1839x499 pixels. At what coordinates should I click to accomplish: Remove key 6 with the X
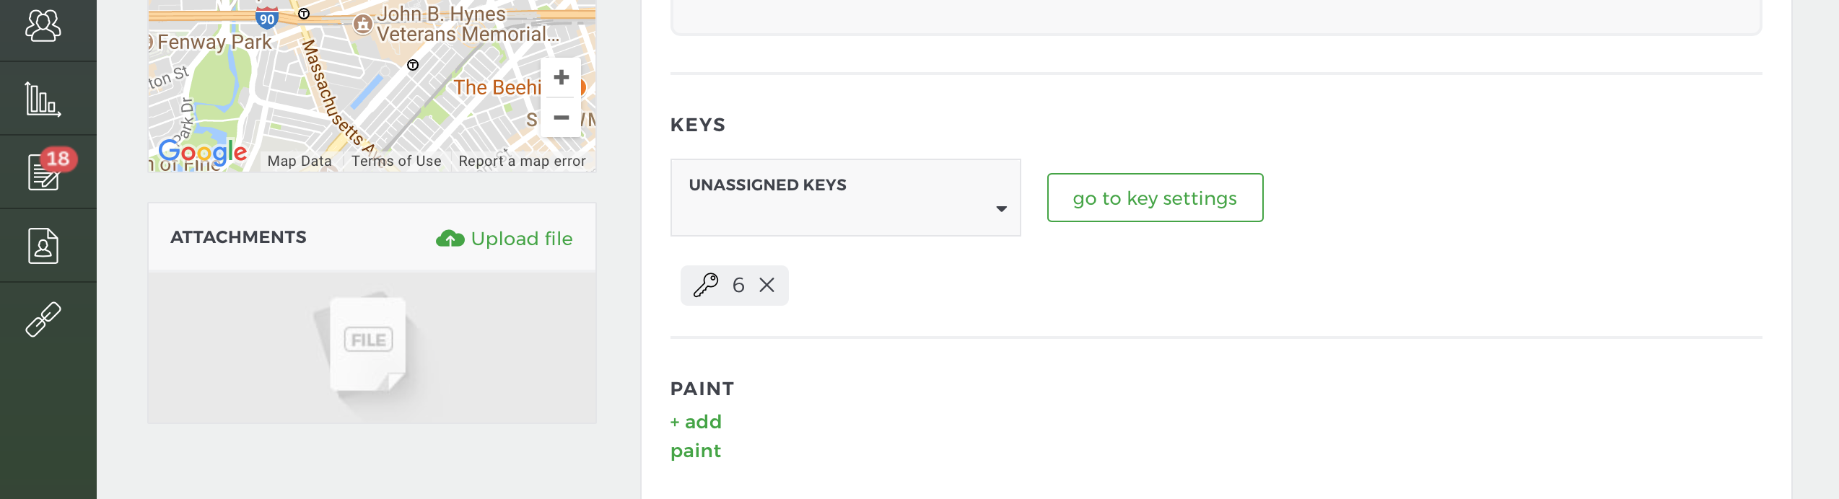[766, 286]
